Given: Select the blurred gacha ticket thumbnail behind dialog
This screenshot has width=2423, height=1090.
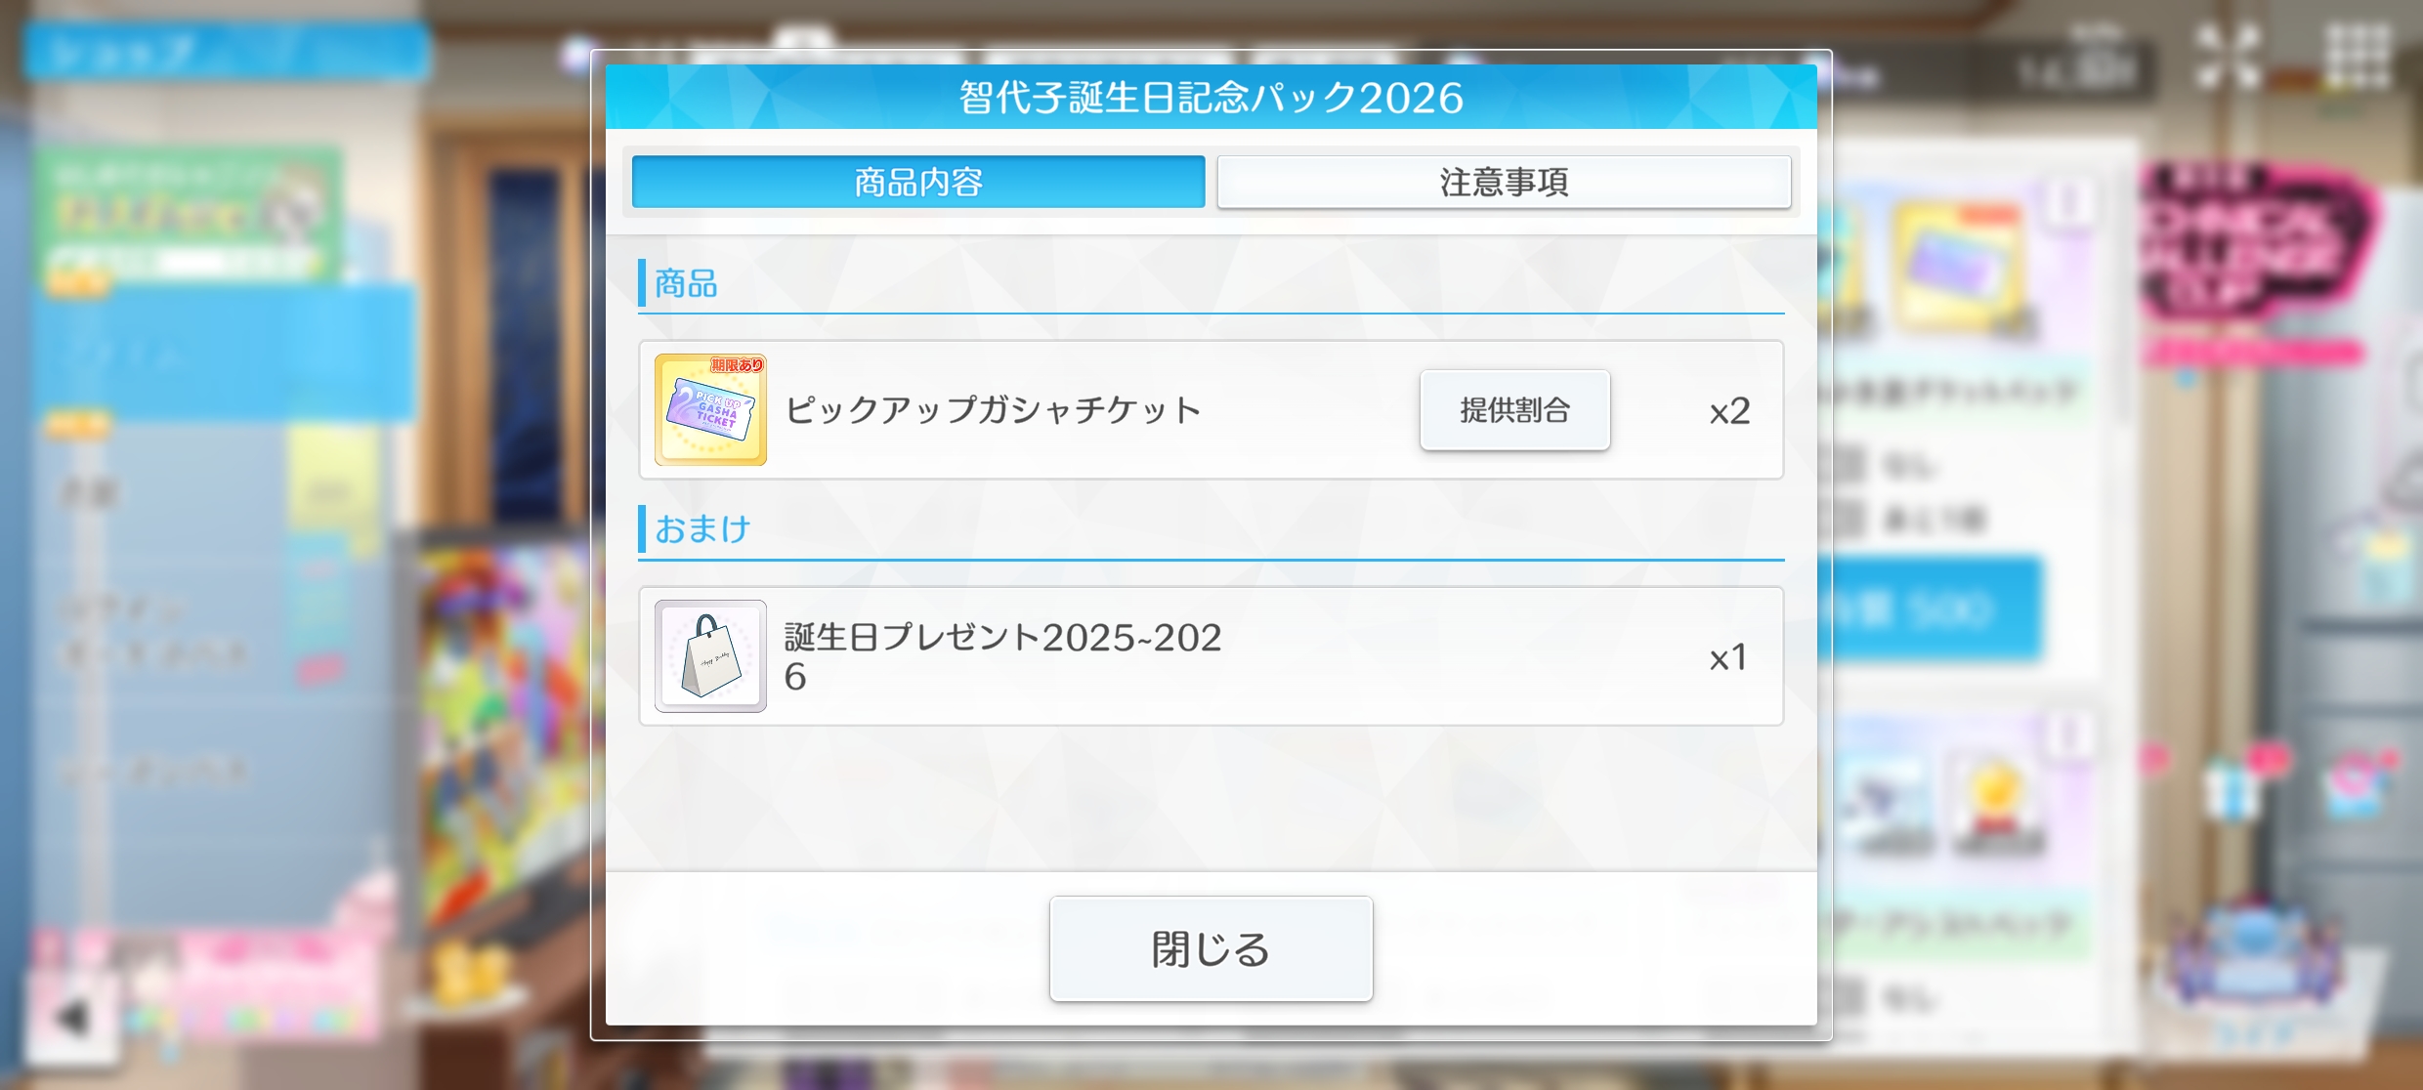Looking at the screenshot, I should (x=1960, y=266).
